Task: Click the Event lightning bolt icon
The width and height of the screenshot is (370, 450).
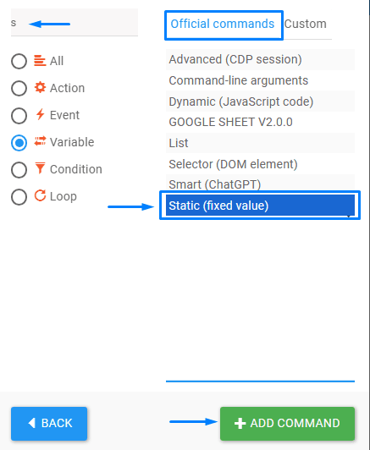Action: tap(41, 114)
